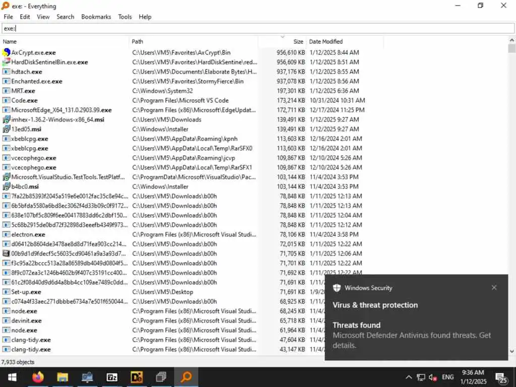Open the notification center icon
The image size is (516, 387).
pyautogui.click(x=501, y=378)
